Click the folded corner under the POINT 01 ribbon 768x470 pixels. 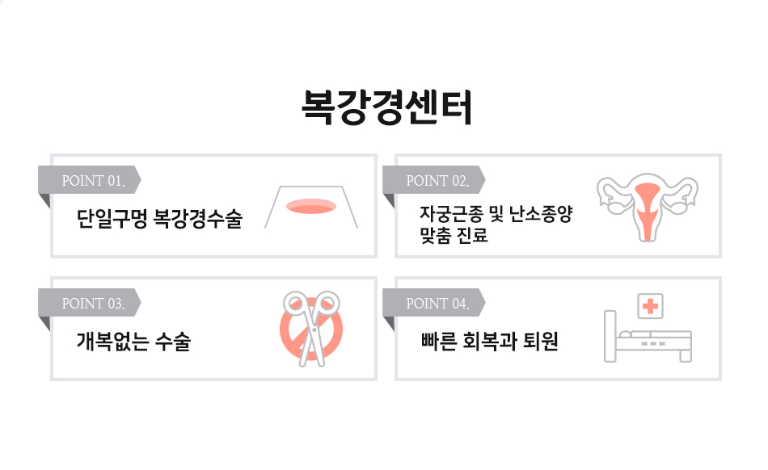(x=44, y=201)
